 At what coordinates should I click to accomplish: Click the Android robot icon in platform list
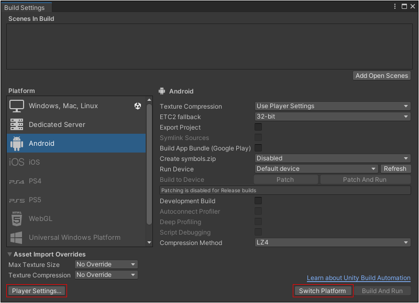coord(17,143)
